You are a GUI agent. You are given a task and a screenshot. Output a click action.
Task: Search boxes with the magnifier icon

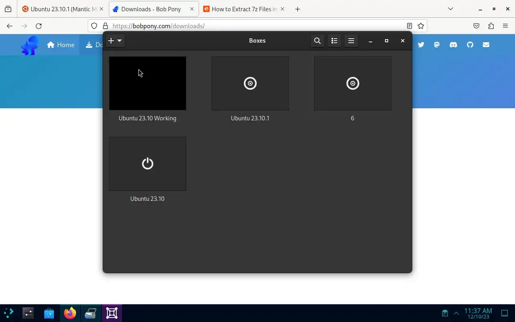pos(317,41)
